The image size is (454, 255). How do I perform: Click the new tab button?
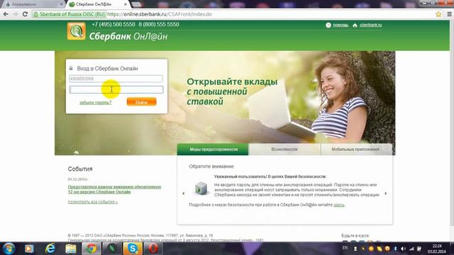pyautogui.click(x=137, y=4)
